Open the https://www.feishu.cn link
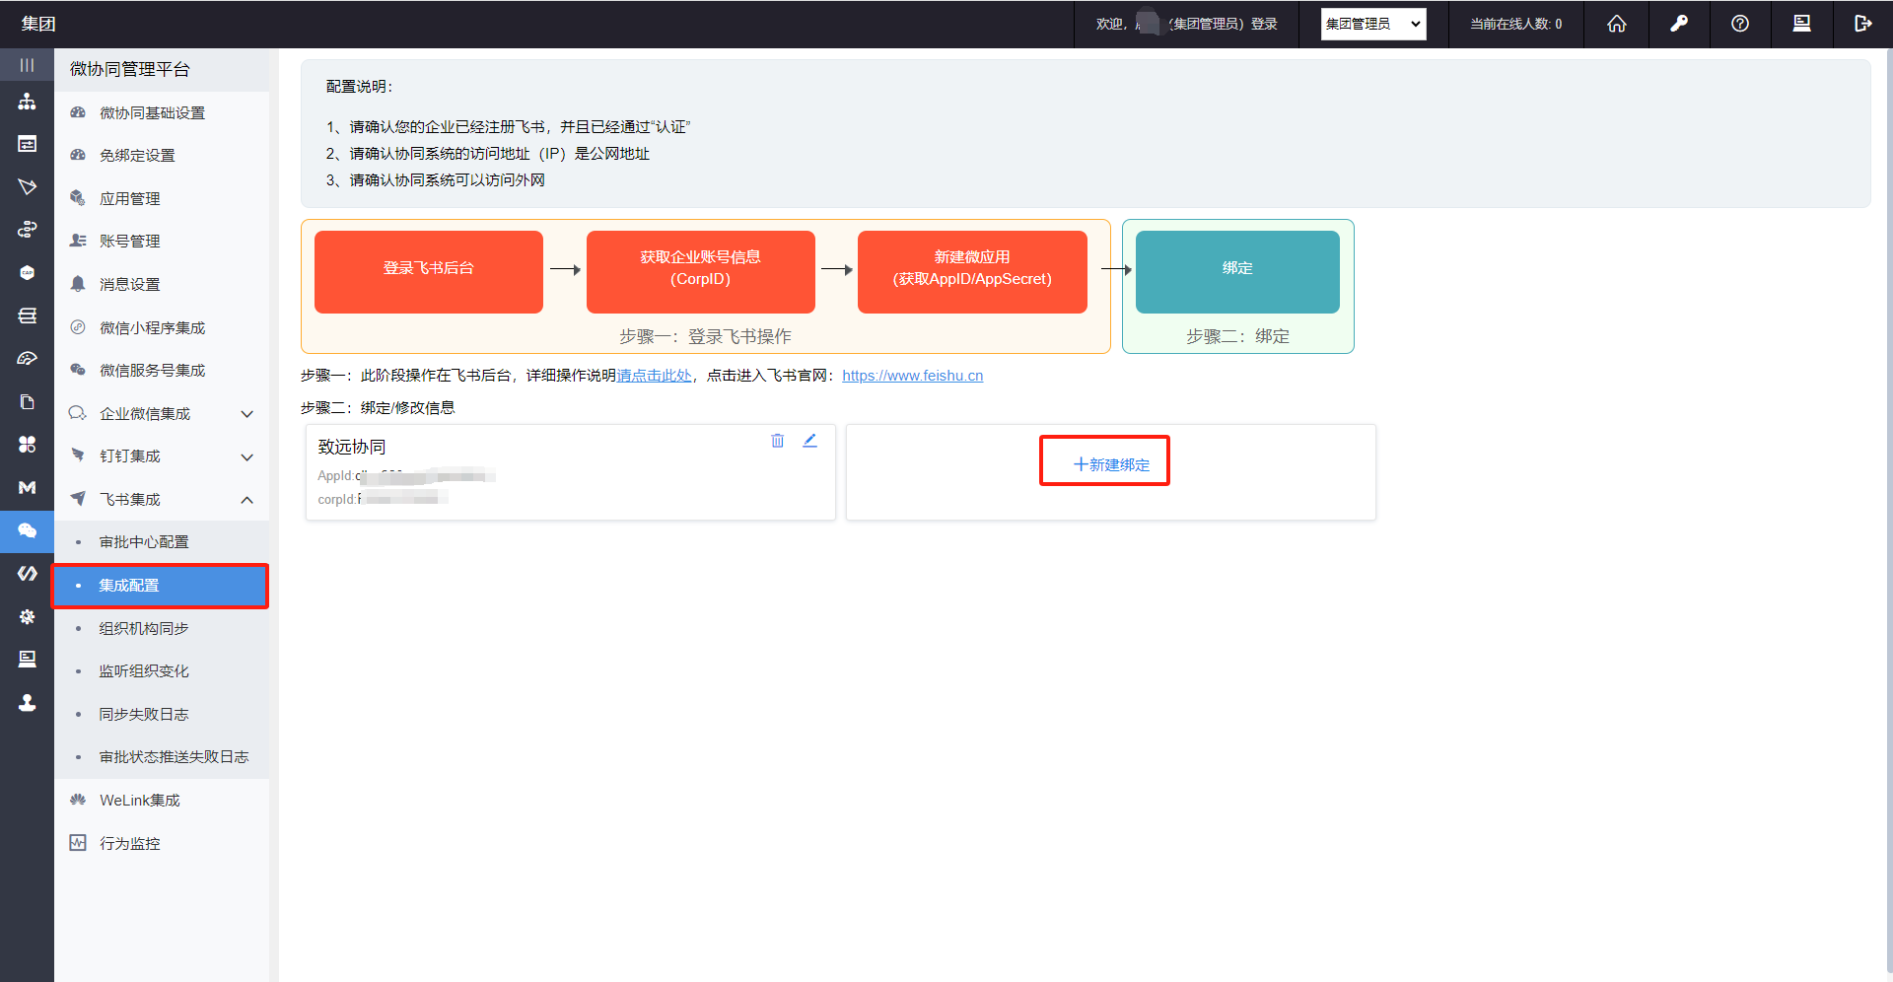The image size is (1893, 982). coord(912,376)
